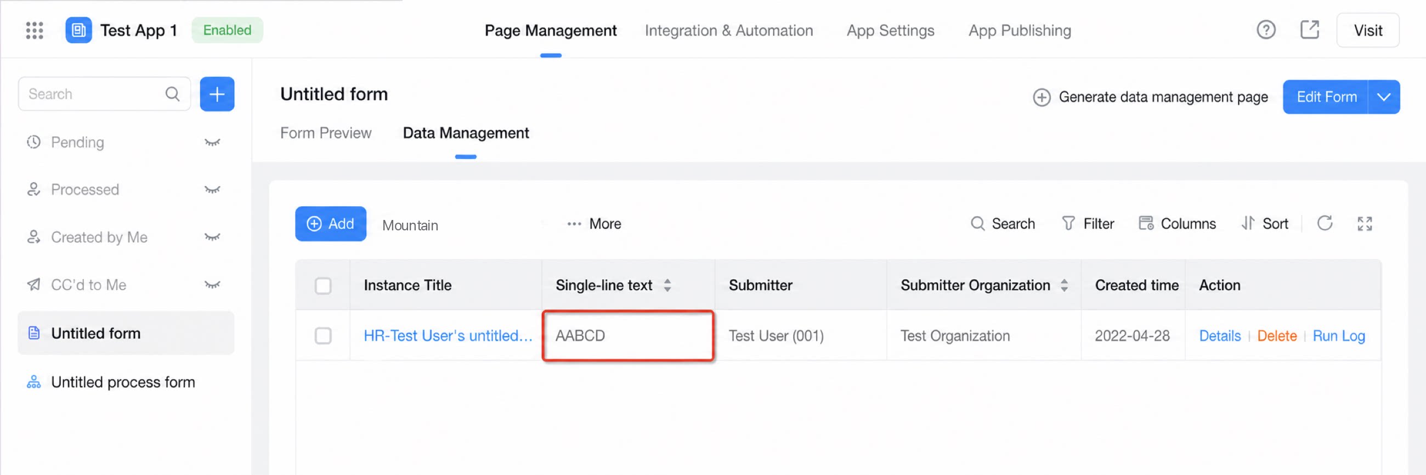The width and height of the screenshot is (1426, 475).
Task: Open the More actions menu
Action: 593,224
